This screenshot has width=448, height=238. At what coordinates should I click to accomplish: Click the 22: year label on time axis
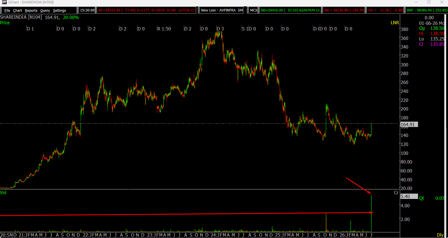click(x=85, y=235)
